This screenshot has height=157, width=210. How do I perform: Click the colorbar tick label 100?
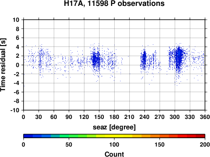(114, 144)
